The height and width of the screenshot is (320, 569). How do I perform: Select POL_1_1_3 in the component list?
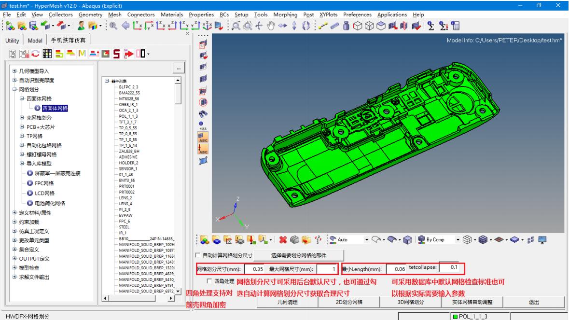click(128, 116)
